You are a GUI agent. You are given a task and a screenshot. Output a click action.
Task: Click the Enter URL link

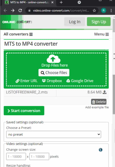[x=27, y=81]
